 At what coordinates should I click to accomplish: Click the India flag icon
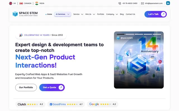(x=37, y=3)
